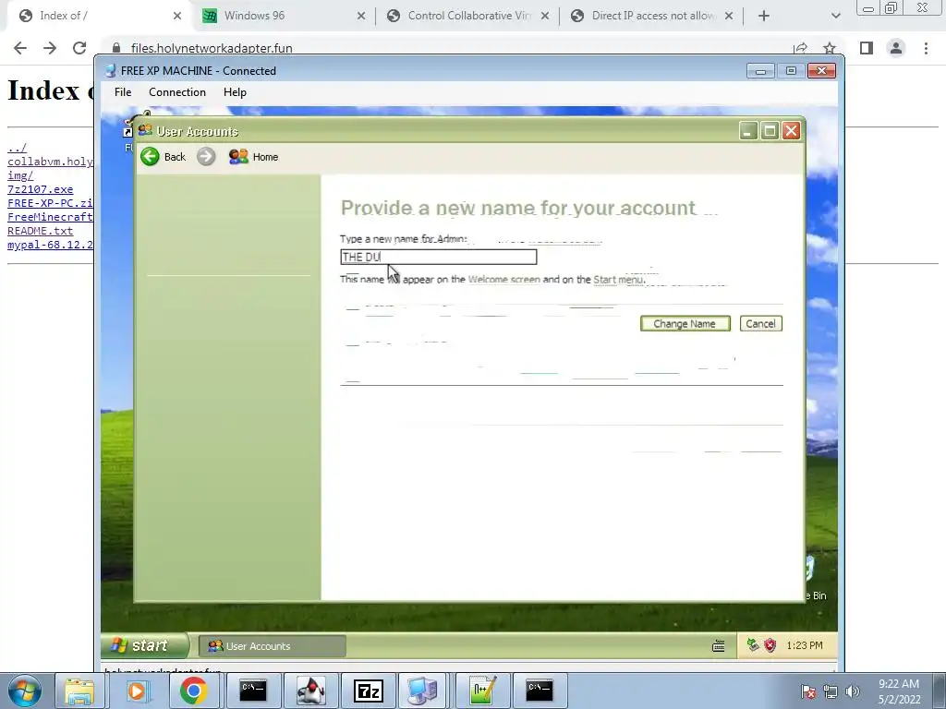Switch to Direct IP access not allowed tab
Image resolution: width=946 pixels, height=709 pixels.
pos(651,16)
